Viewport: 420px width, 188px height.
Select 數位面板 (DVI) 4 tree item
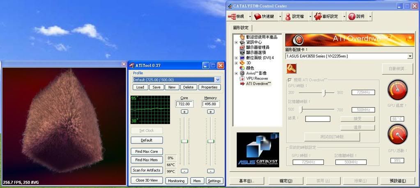(260, 58)
